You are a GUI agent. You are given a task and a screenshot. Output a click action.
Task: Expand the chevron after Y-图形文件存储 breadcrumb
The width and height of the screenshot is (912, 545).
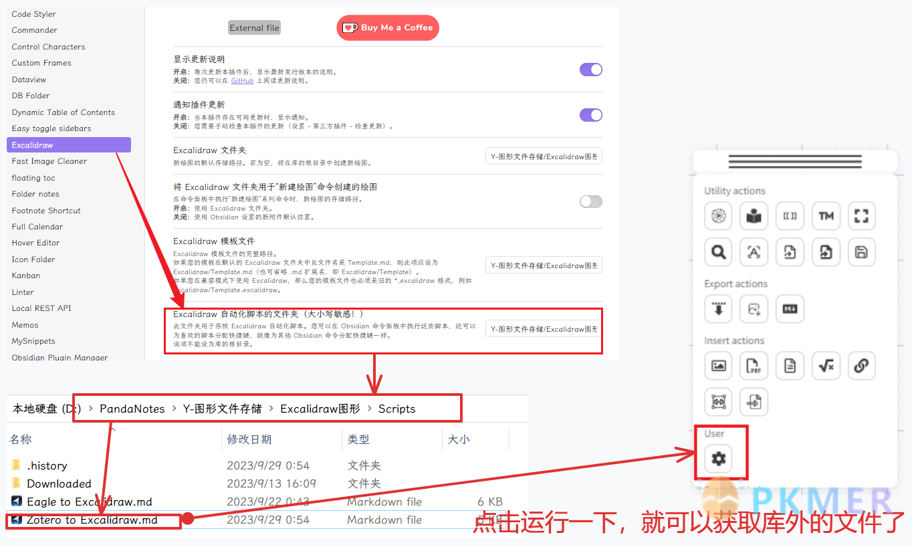click(271, 409)
